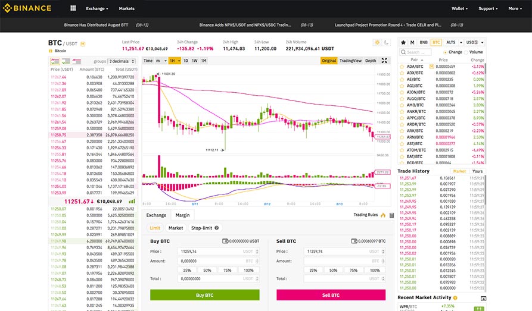
Task: Toggle Yours trade history view
Action: click(477, 171)
